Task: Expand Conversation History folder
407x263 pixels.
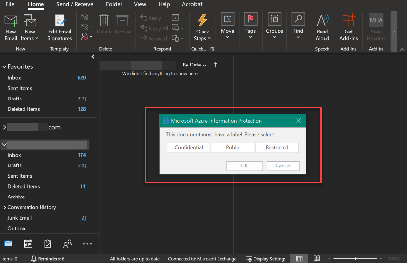Action: 4,207
